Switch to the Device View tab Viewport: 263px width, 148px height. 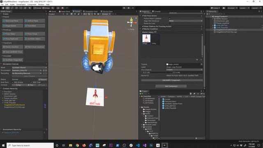coord(106,12)
